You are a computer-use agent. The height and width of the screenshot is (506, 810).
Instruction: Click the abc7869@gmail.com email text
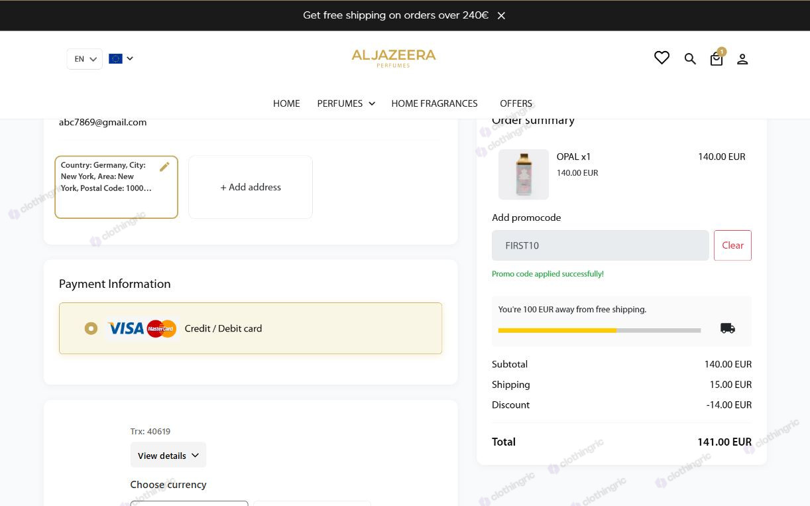pyautogui.click(x=103, y=122)
